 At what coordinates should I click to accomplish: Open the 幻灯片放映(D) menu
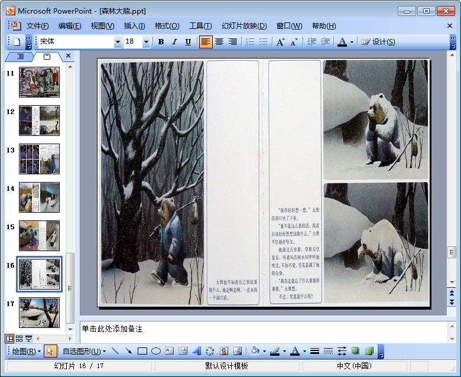pyautogui.click(x=244, y=26)
